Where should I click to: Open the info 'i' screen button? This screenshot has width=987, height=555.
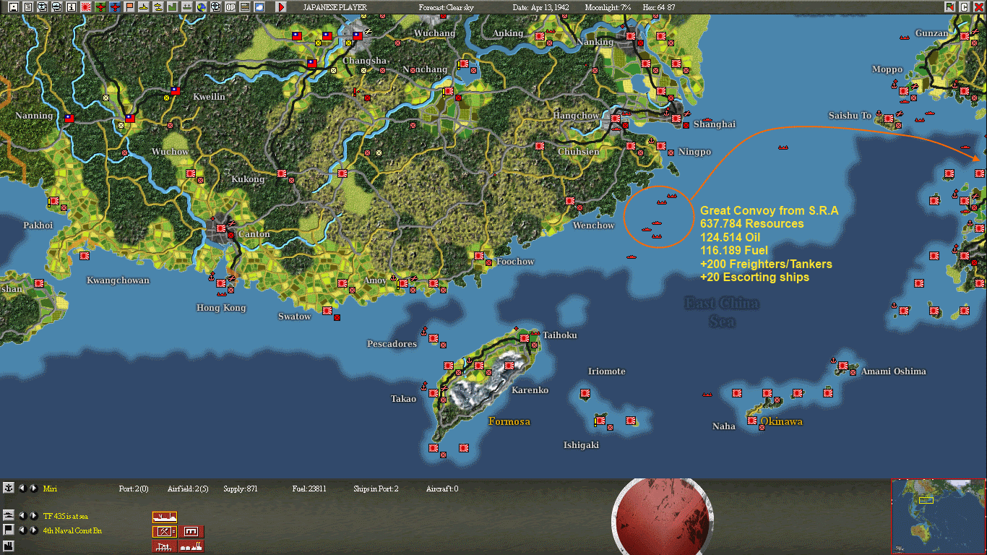[71, 7]
